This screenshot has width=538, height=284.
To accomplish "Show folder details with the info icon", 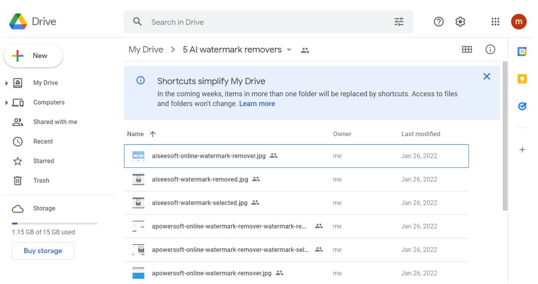I will pos(490,49).
